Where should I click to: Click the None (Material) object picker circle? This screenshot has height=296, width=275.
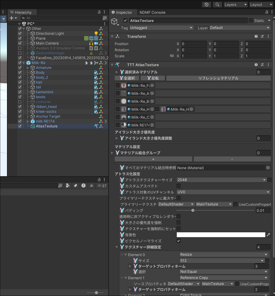268,168
